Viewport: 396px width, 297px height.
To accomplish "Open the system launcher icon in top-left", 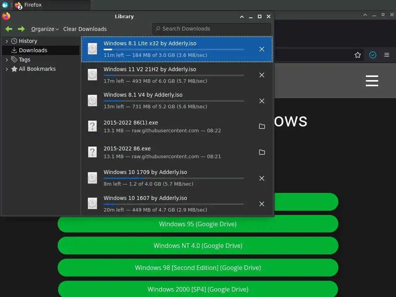I will click(5, 5).
